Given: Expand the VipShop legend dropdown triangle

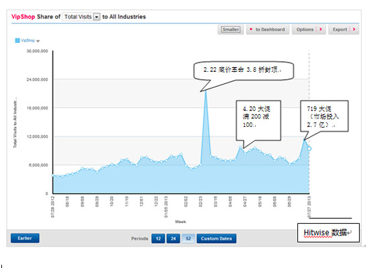Looking at the screenshot, I should tap(38, 41).
